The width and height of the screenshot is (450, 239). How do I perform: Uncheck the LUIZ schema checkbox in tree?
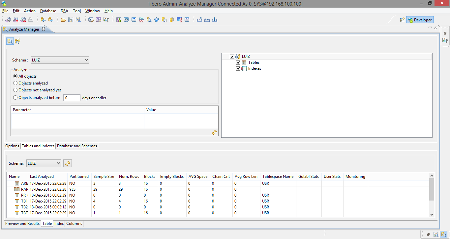pos(232,57)
